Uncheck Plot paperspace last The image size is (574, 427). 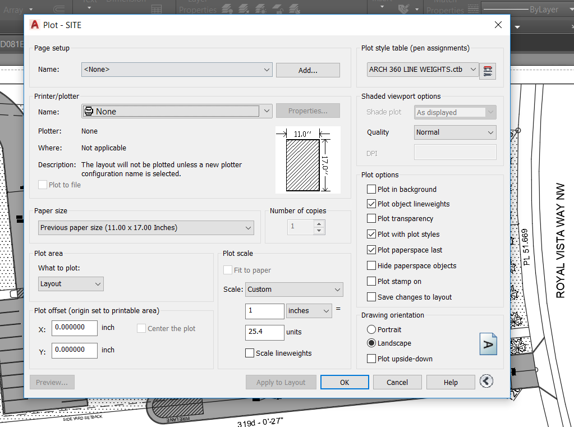tap(371, 250)
